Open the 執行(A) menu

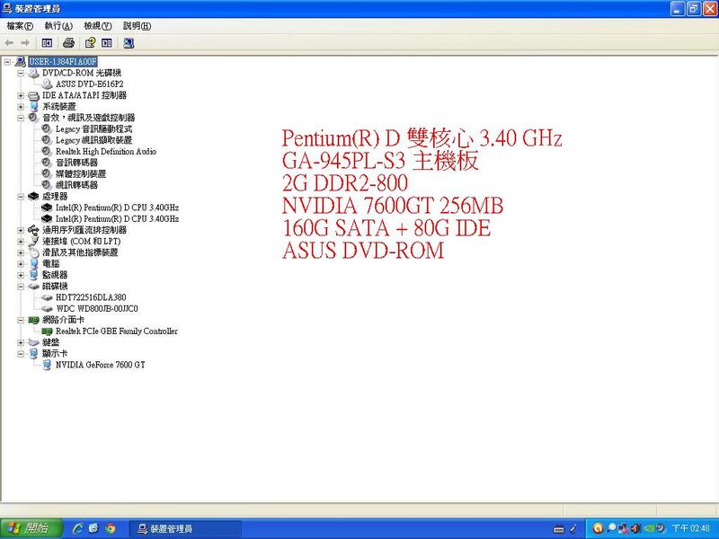point(58,26)
